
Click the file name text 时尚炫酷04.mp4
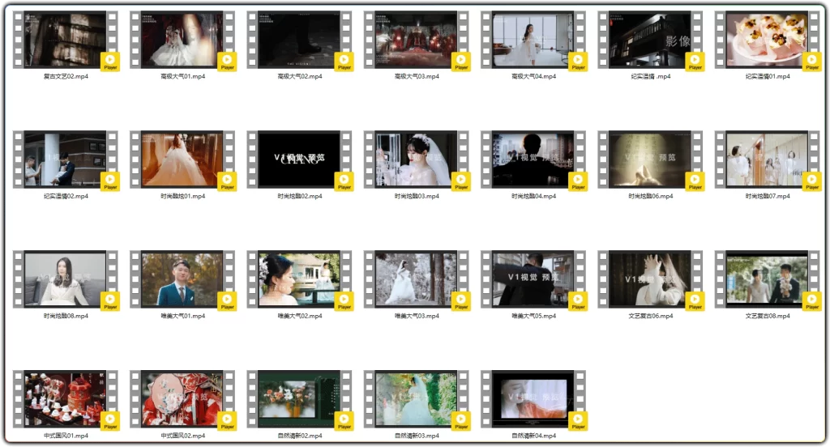click(x=533, y=196)
